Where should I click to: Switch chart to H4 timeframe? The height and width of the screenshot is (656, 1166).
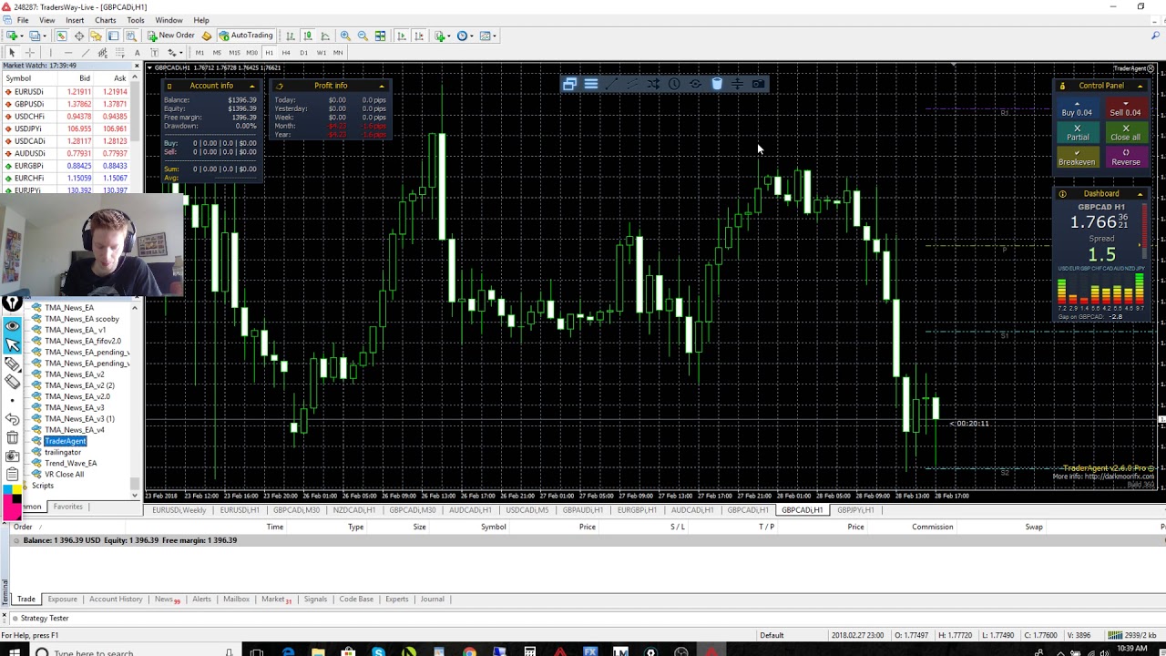pos(286,53)
